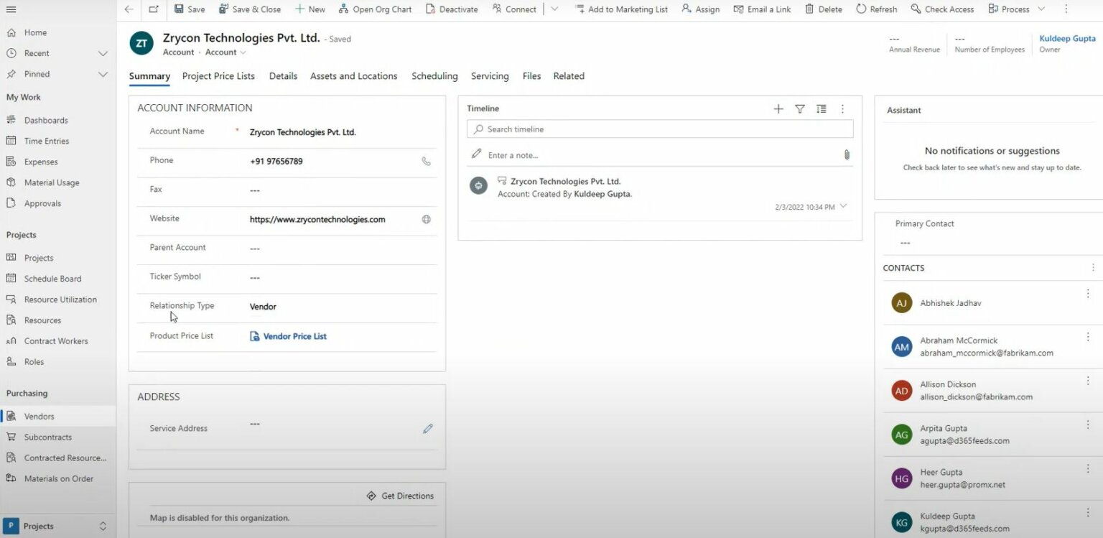Switch to the Details tab
This screenshot has height=538, width=1103.
click(x=283, y=75)
